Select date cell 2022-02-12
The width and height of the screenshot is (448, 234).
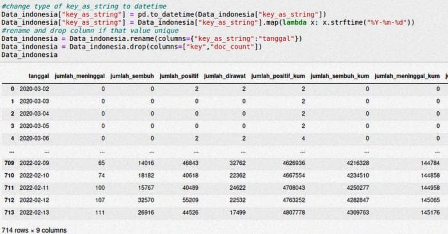(x=35, y=200)
